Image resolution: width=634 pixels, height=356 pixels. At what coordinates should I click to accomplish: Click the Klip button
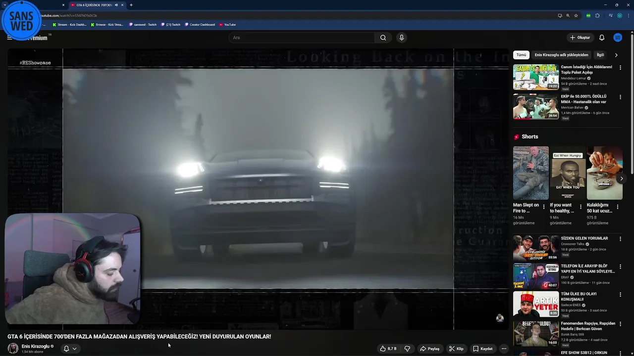(456, 349)
